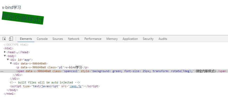Image resolution: width=228 pixels, height=98 pixels.
Task: Switch to the Security tab
Action: [x=148, y=39]
